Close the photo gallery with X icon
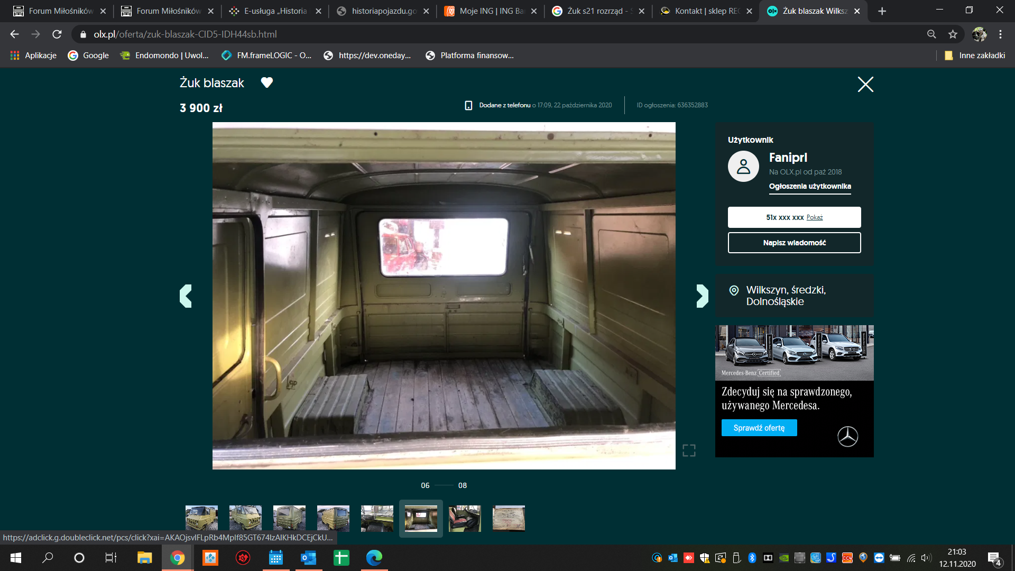This screenshot has width=1015, height=571. [865, 84]
